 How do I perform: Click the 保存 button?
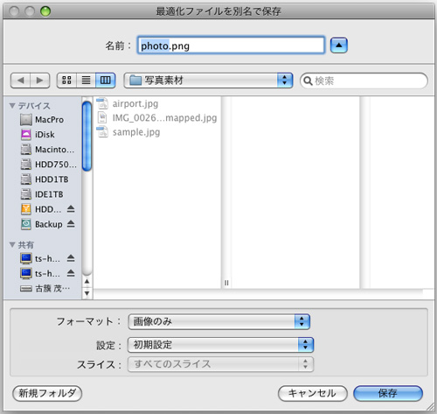click(x=388, y=393)
